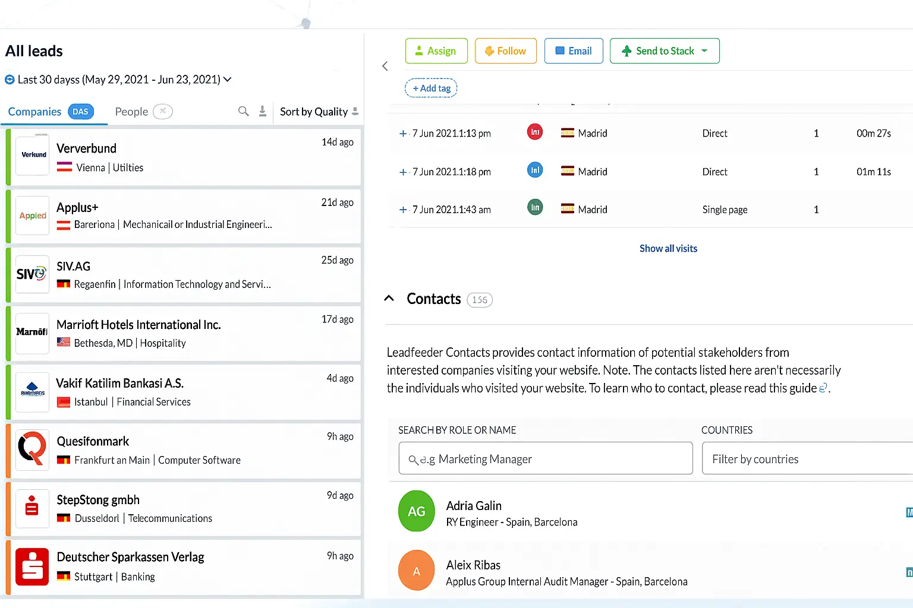Clear the People filter X badge
Screen dimensions: 913x608
[162, 111]
